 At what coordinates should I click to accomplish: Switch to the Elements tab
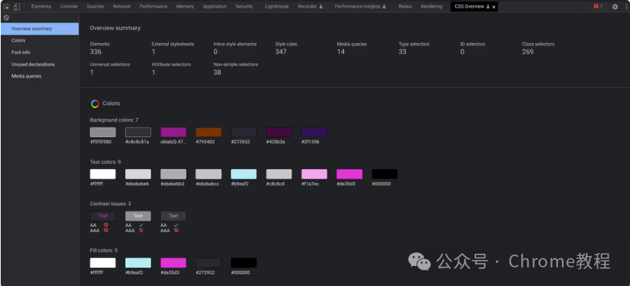click(x=41, y=6)
